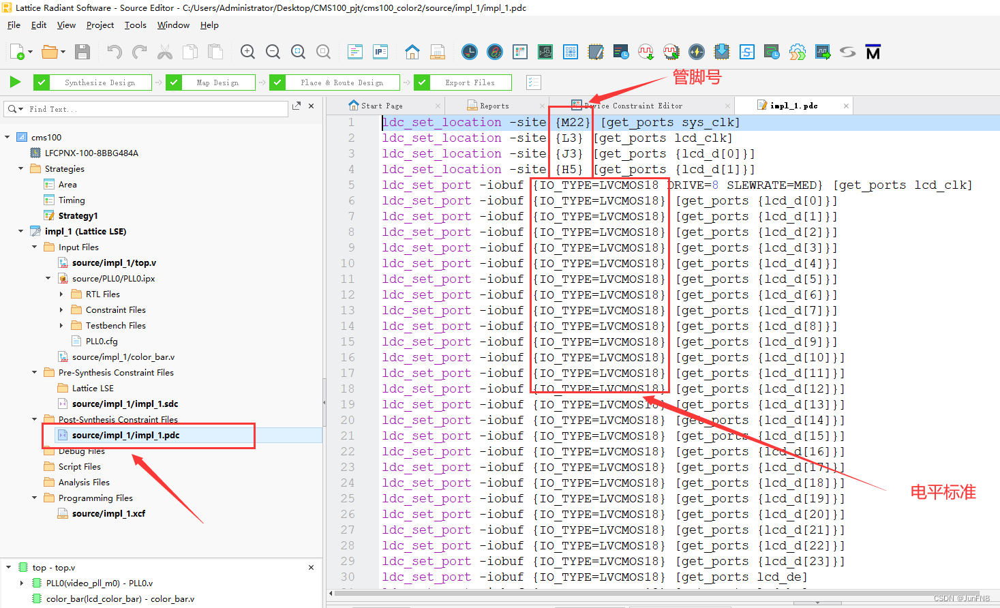
Task: Run the flow with the green play button
Action: click(x=15, y=82)
